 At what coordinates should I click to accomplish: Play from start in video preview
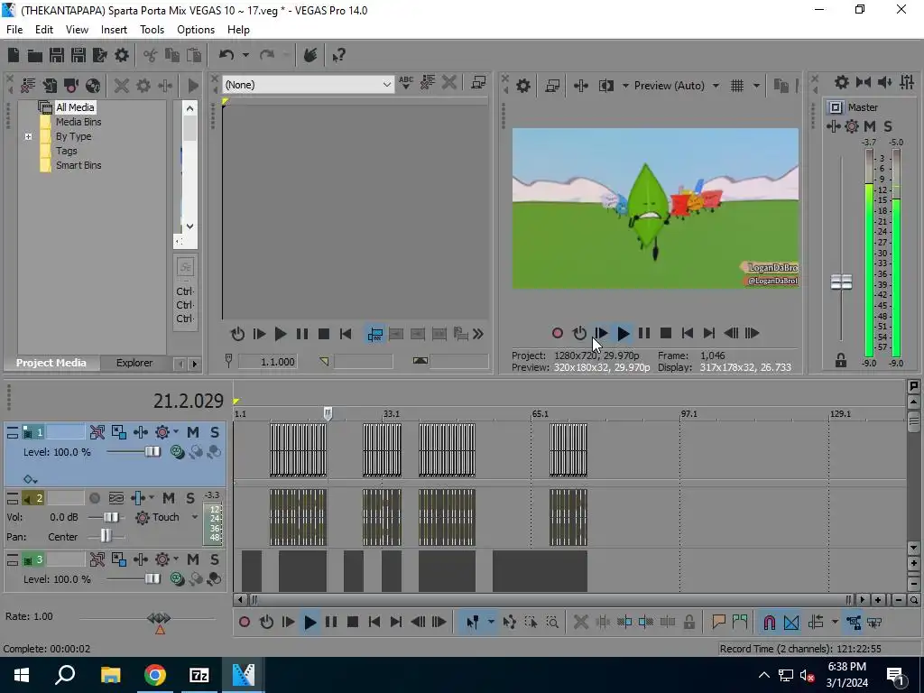pyautogui.click(x=601, y=334)
